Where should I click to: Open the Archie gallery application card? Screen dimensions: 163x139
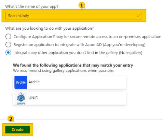point(70,82)
